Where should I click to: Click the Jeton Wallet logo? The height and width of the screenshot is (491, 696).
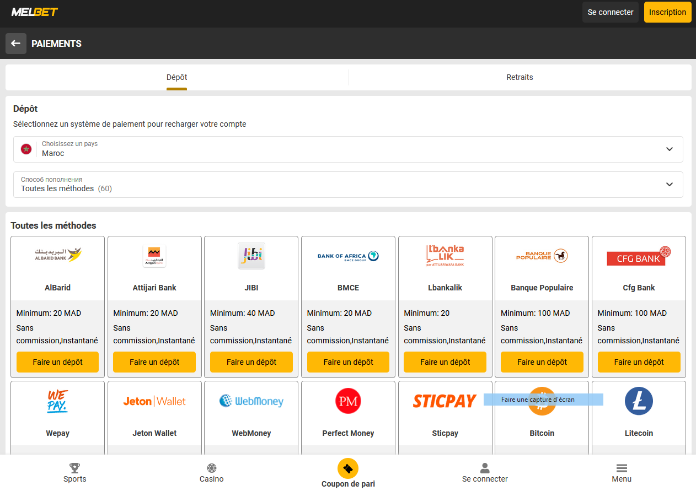click(154, 401)
